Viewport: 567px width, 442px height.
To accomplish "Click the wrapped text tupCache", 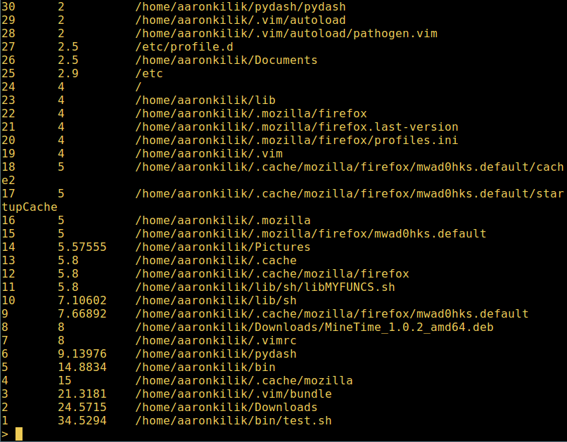I will (x=30, y=207).
